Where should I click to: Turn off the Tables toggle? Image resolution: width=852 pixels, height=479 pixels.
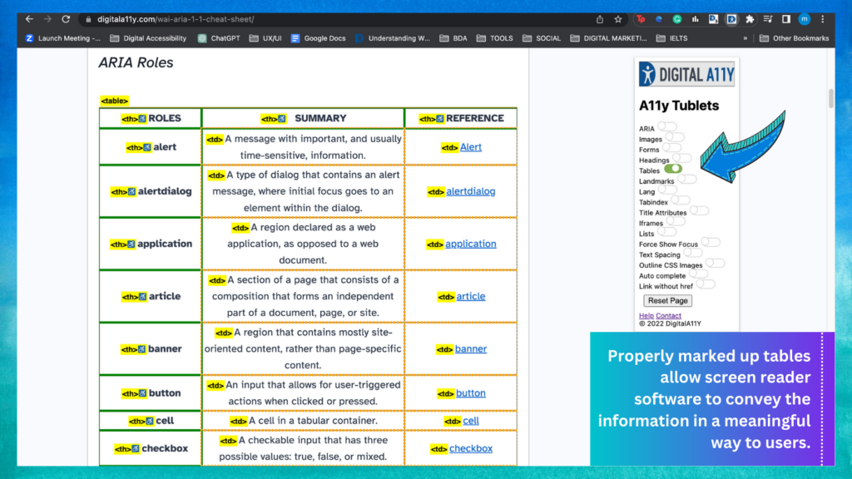(672, 170)
